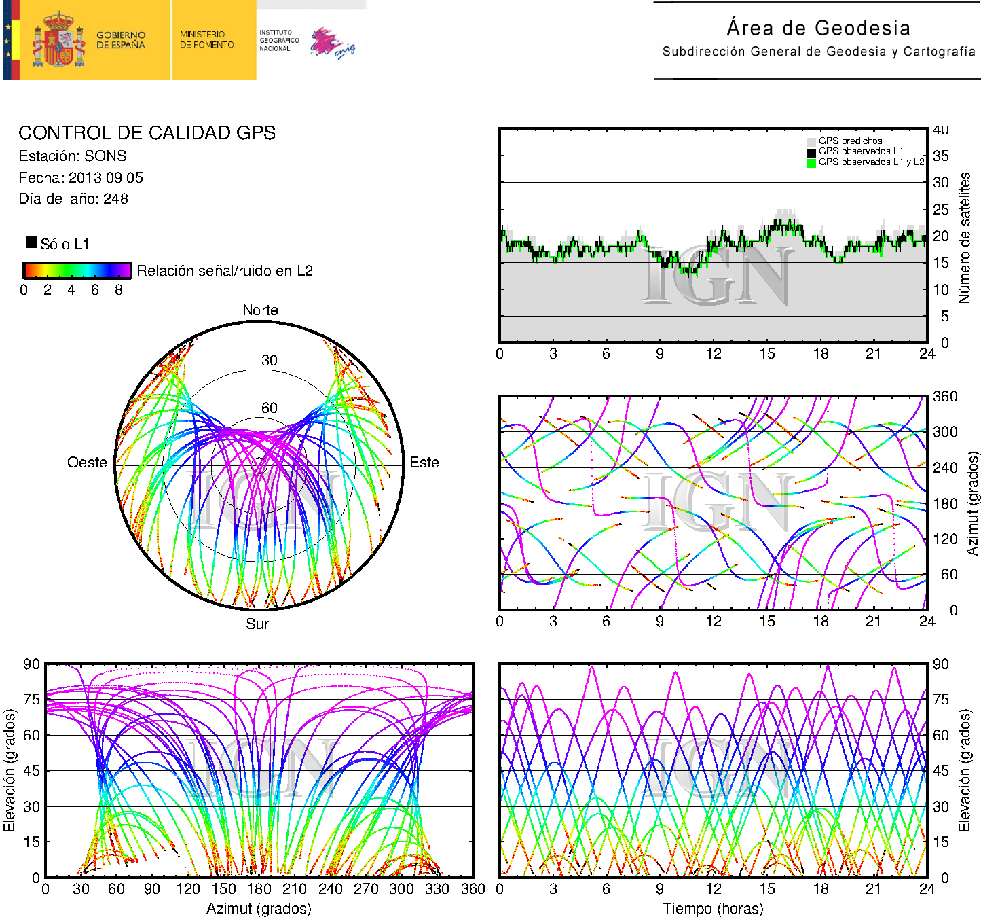Click the pink CNIG logo

pyautogui.click(x=331, y=43)
